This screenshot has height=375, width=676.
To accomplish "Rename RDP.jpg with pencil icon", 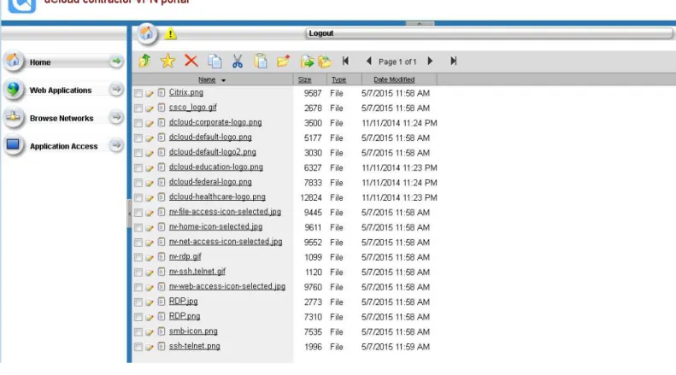I will click(x=150, y=302).
